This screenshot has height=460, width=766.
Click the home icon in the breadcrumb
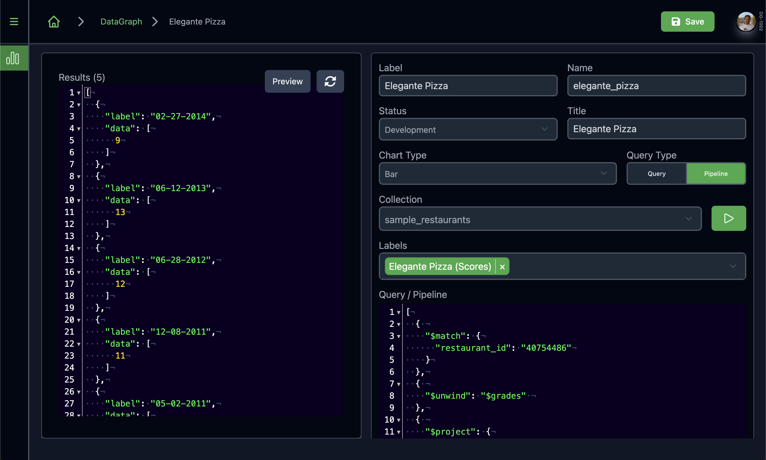pyautogui.click(x=53, y=22)
